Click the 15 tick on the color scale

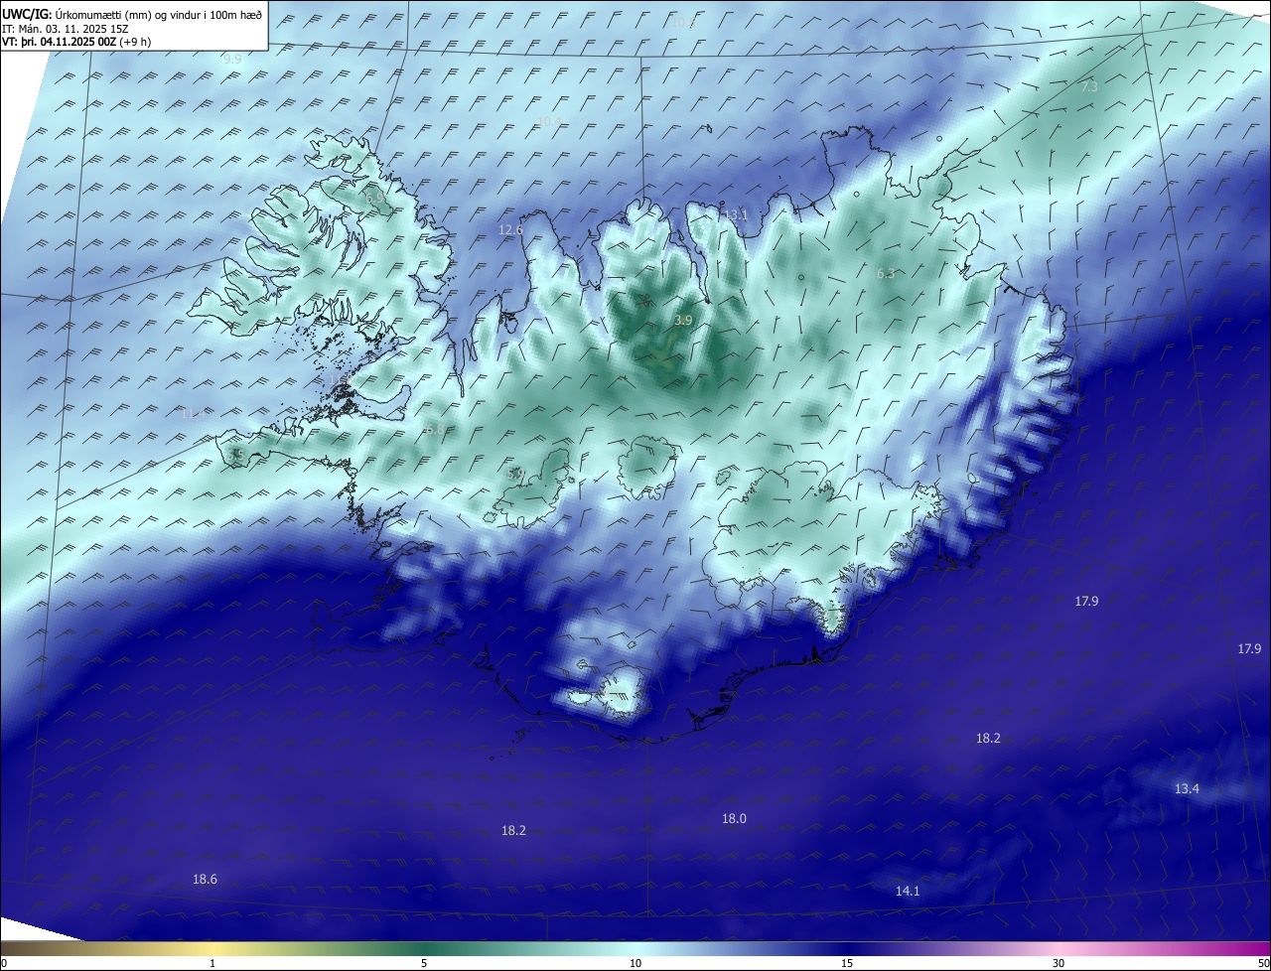pyautogui.click(x=847, y=963)
